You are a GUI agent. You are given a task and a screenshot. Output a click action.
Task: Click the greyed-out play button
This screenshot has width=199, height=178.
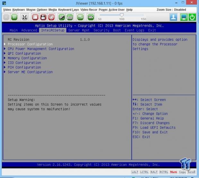coord(6,17)
